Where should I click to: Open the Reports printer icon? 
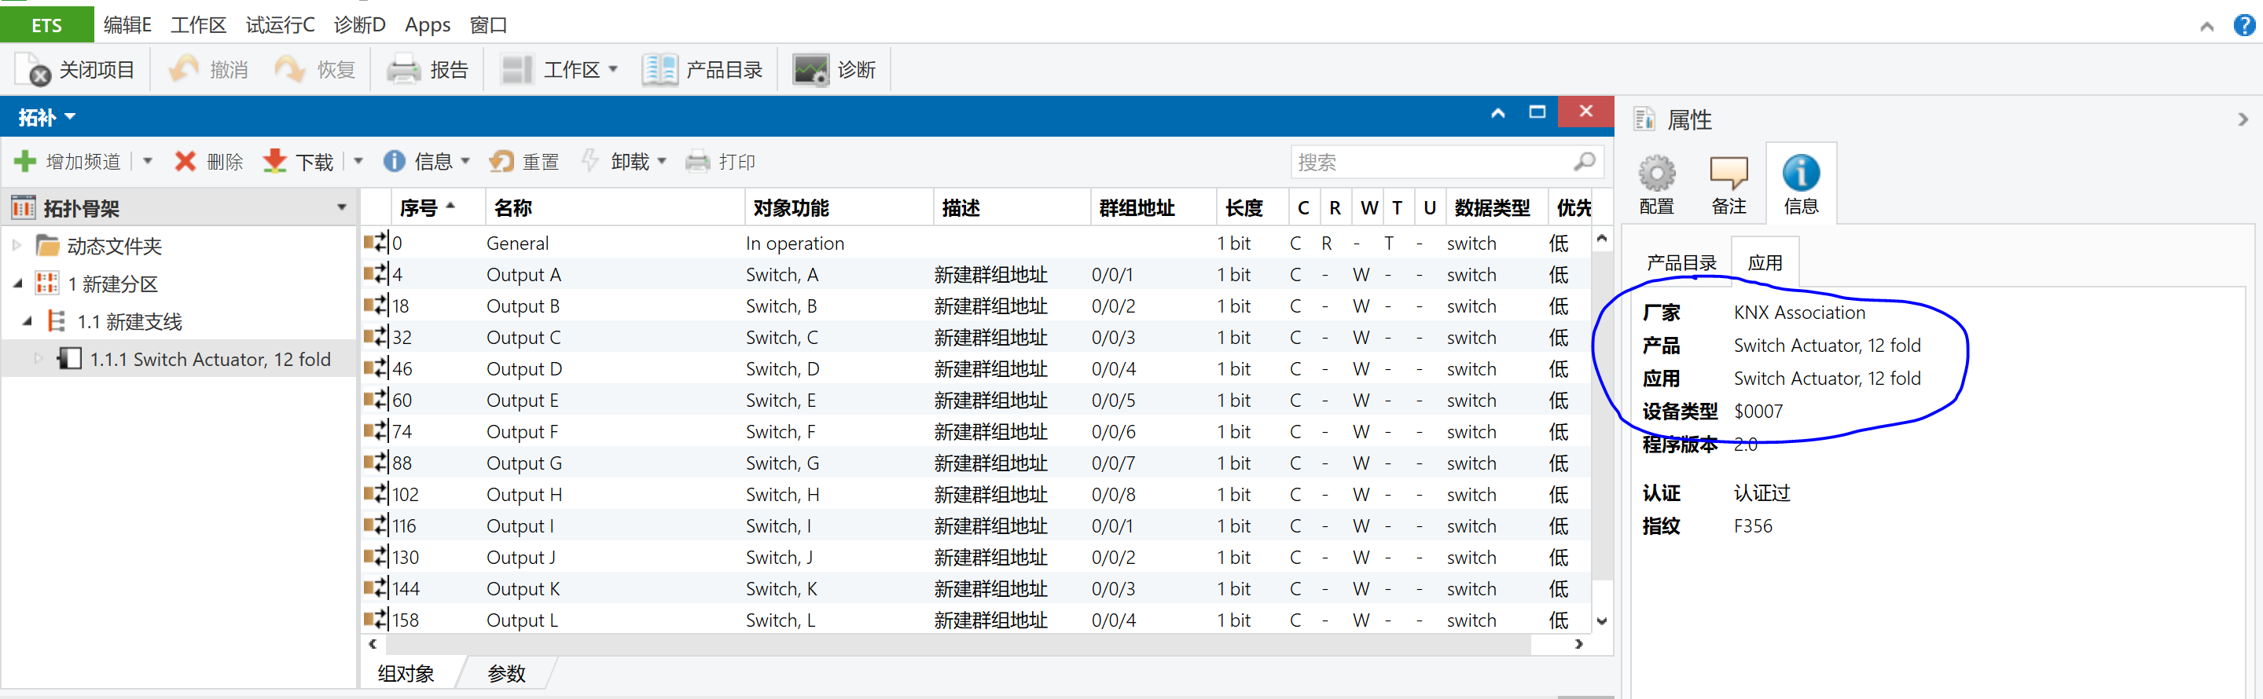click(403, 70)
